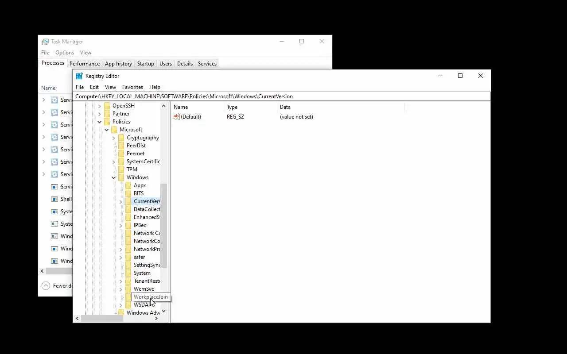Click the tree vertical scrollbar down arrow
Screen dimensions: 567x354
(164, 311)
